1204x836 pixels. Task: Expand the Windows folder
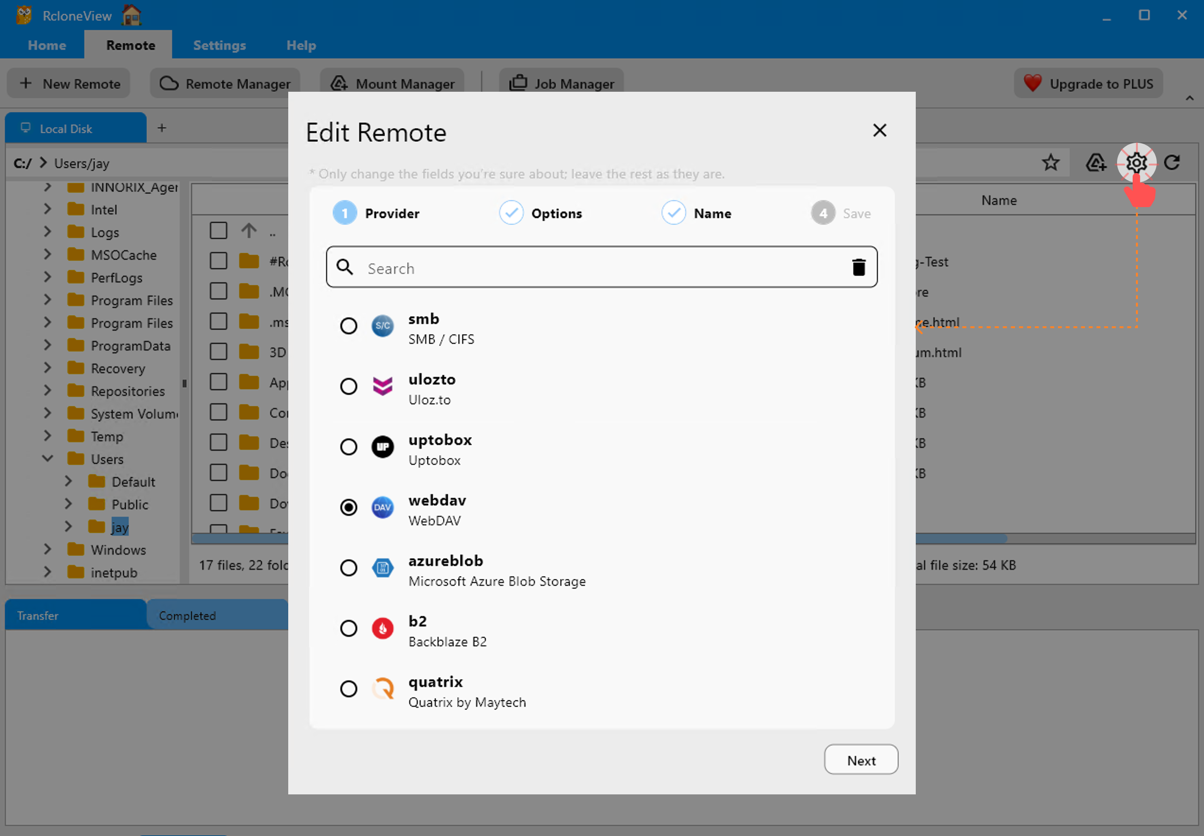tap(47, 549)
